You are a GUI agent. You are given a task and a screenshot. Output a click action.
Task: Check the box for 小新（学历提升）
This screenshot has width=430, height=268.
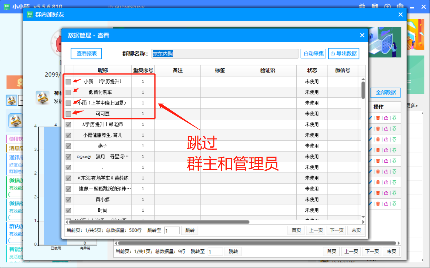(68, 81)
